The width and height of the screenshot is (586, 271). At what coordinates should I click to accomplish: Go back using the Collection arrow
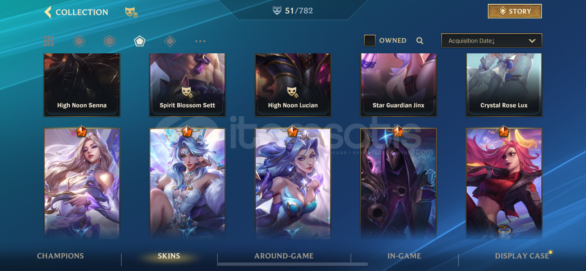pos(48,12)
